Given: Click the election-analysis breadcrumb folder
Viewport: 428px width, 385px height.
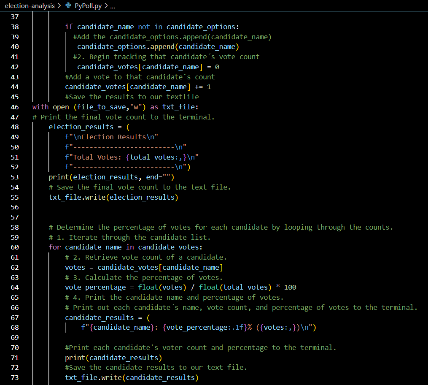Looking at the screenshot, I should click(x=30, y=6).
